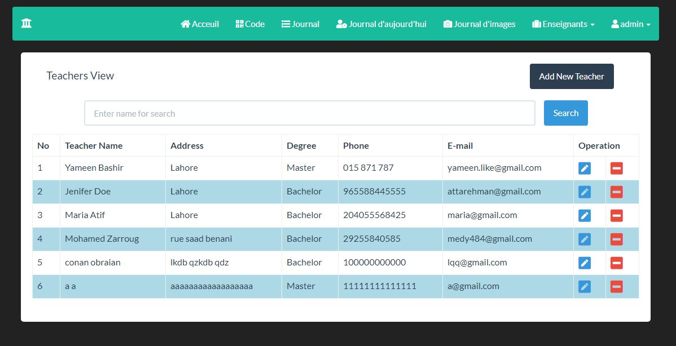Screen dimensions: 676x346
Task: Click the email maria@gmail.com
Action: (482, 215)
